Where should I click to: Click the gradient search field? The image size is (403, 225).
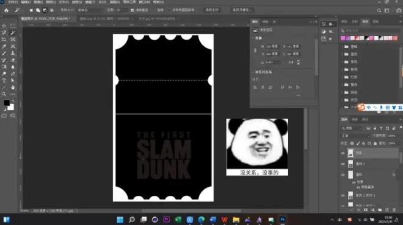pyautogui.click(x=371, y=30)
